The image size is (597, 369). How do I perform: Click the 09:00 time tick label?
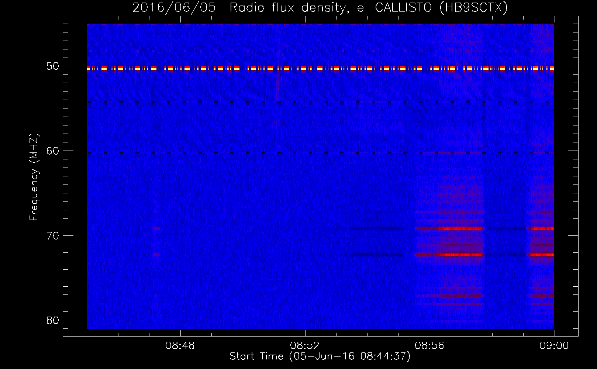[554, 346]
